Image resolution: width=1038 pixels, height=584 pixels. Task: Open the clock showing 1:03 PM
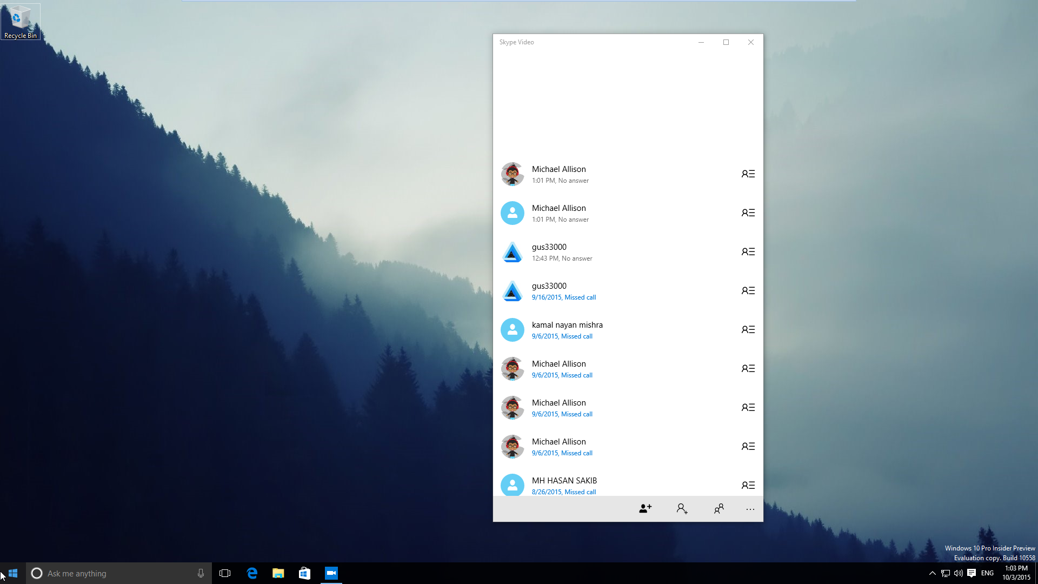click(x=1016, y=573)
